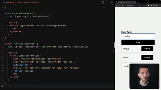Select the add-form.tsx editor tab
The image size is (161, 90).
[x=12, y=2]
